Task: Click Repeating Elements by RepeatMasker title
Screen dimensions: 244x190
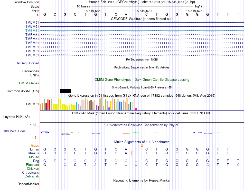Action: [142, 181]
